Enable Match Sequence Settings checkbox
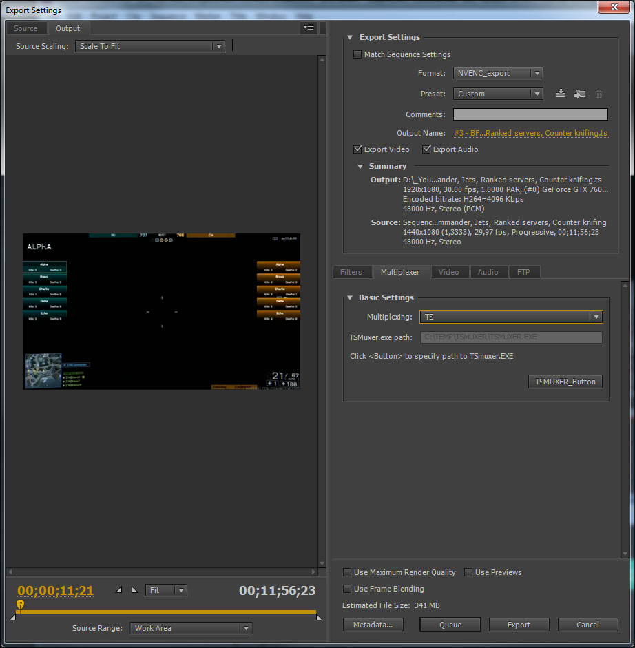Image resolution: width=635 pixels, height=648 pixels. tap(357, 54)
